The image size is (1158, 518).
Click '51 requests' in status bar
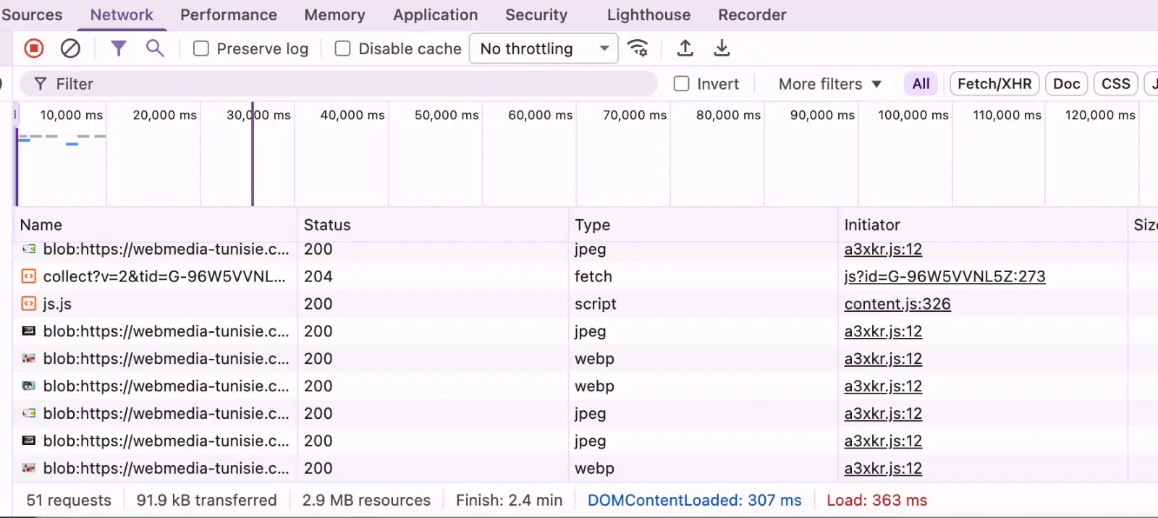click(x=69, y=501)
